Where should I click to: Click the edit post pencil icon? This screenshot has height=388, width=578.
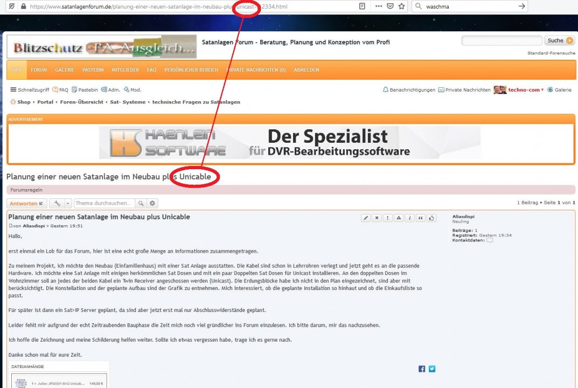click(366, 218)
